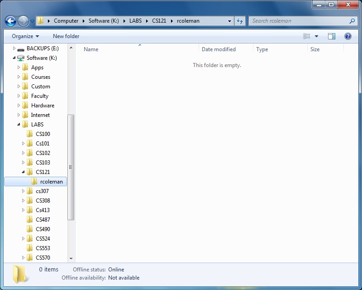362x290 pixels.
Task: Expand the CS103 folder tree node
Action: click(x=24, y=163)
